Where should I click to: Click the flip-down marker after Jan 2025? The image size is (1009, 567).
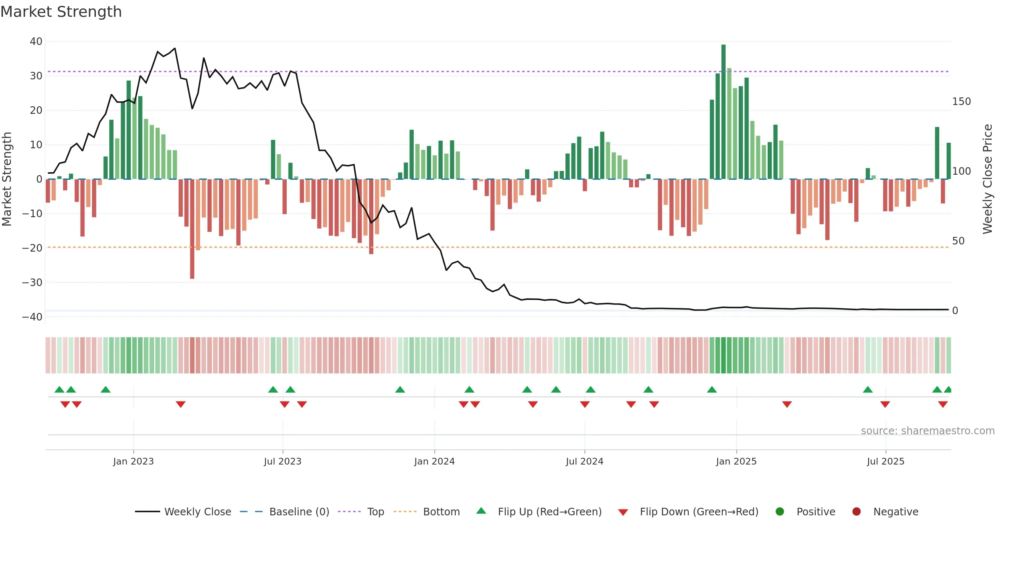[787, 404]
